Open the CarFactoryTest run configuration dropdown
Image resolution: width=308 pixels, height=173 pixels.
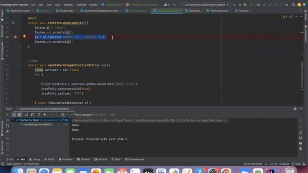205,5
